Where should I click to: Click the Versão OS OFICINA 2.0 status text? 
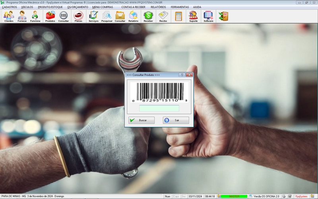[266, 196]
